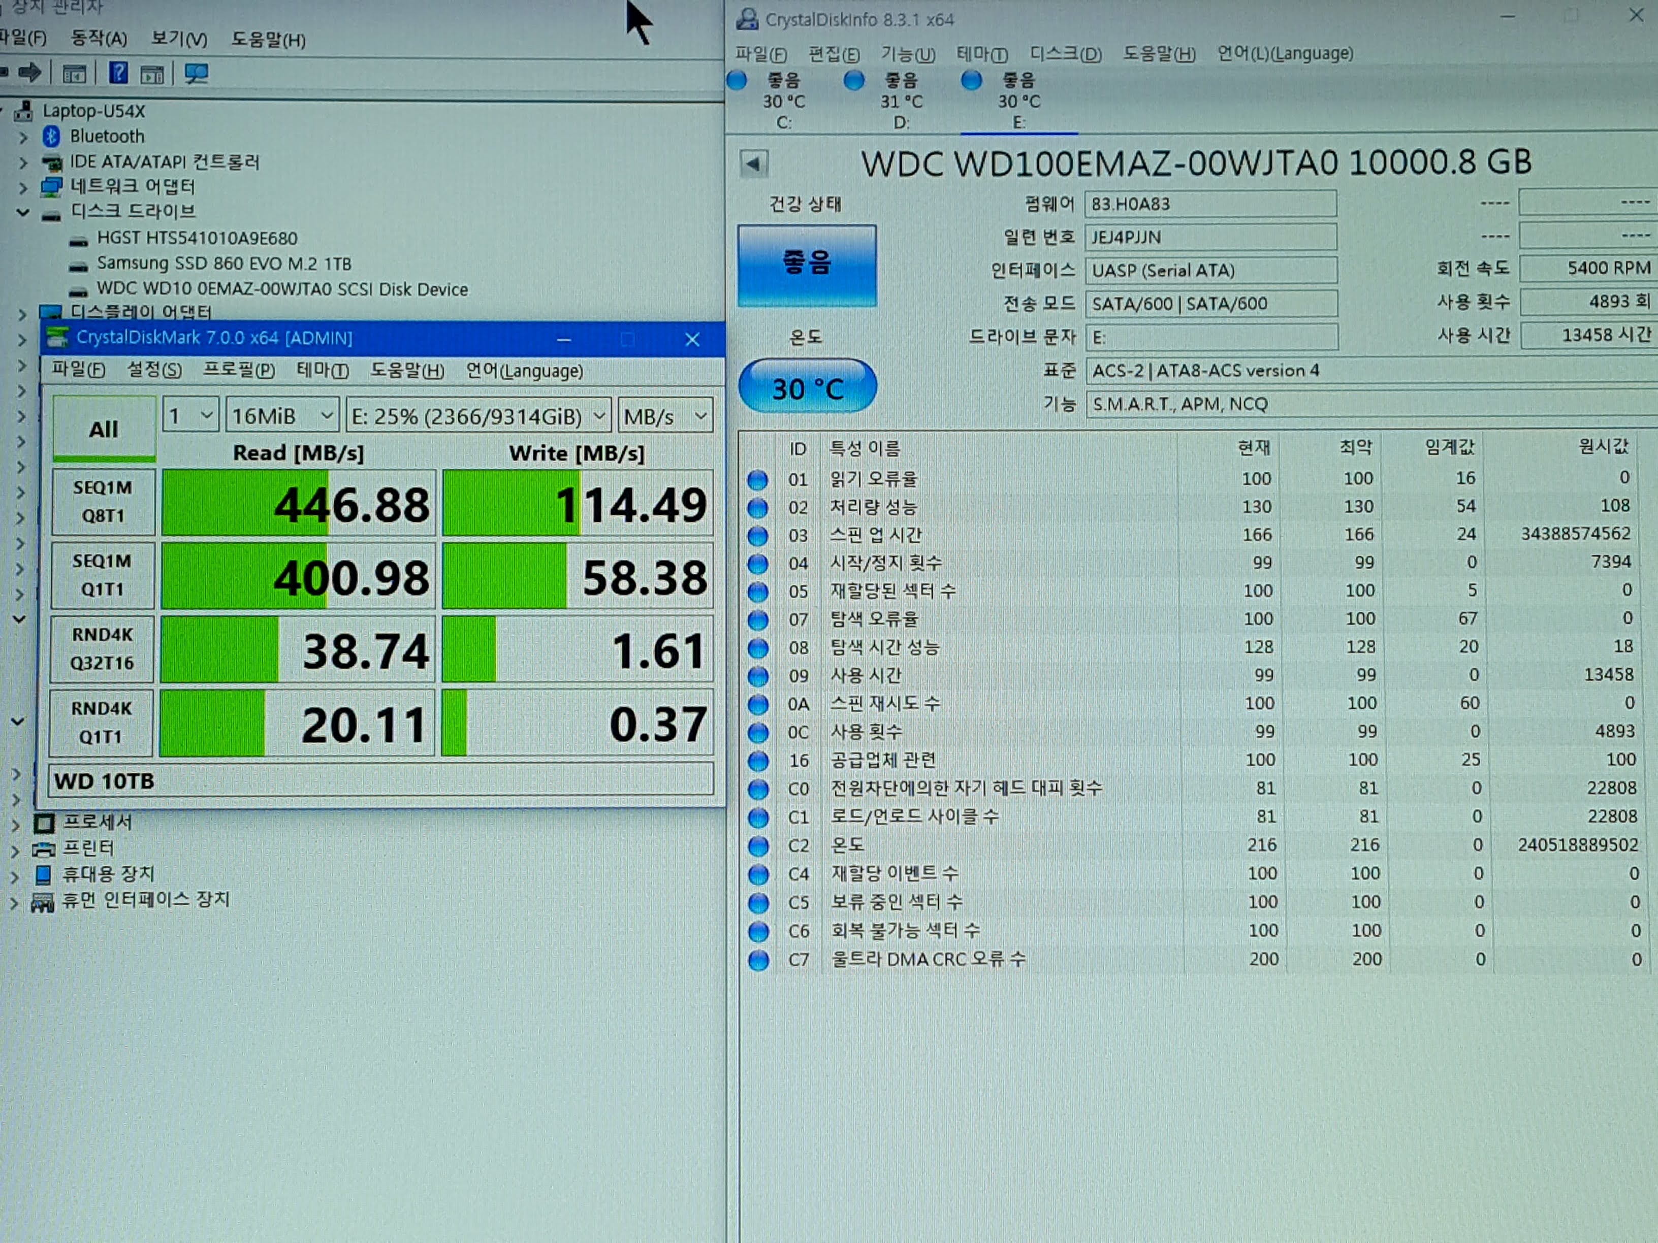The image size is (1658, 1243).
Task: Collapse the disk drives tree node
Action: point(23,213)
